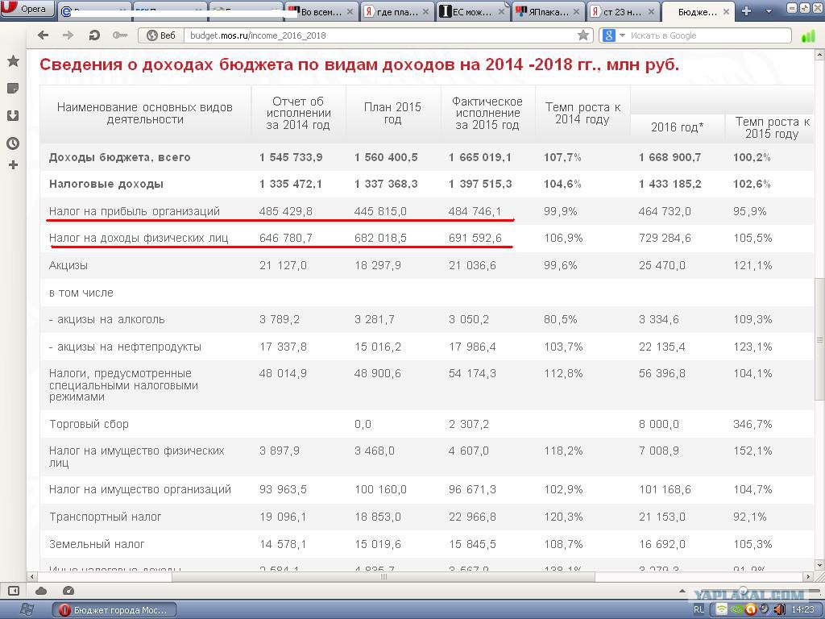
Task: Click the vertical scrollbar thumb
Action: pyautogui.click(x=819, y=339)
